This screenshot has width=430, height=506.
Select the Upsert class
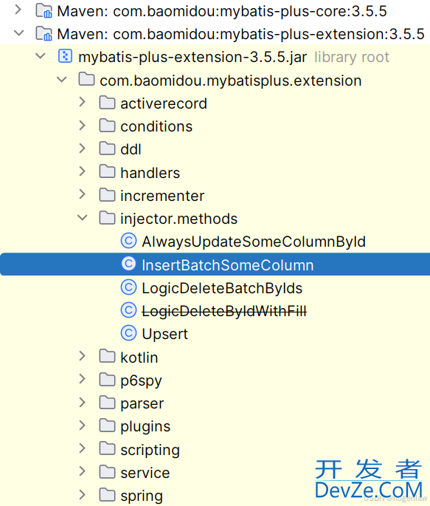164,334
